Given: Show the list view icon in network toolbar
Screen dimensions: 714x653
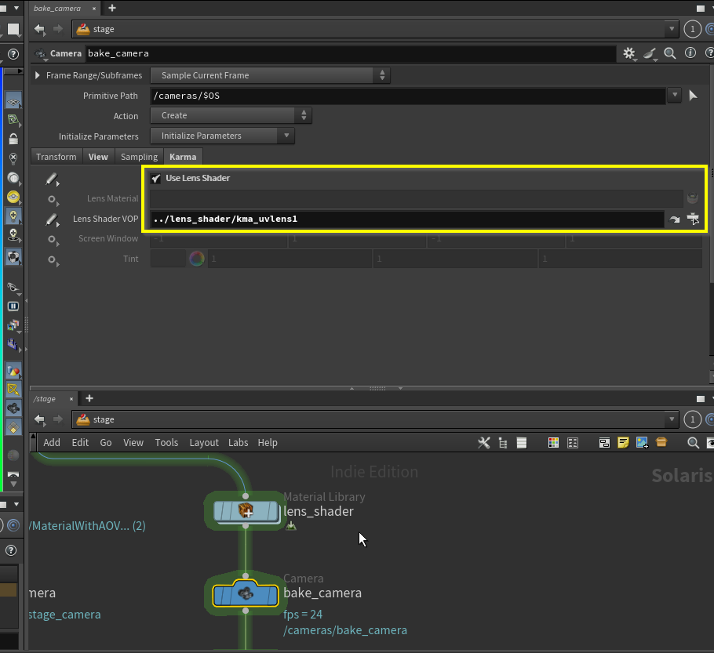Looking at the screenshot, I should tap(522, 443).
